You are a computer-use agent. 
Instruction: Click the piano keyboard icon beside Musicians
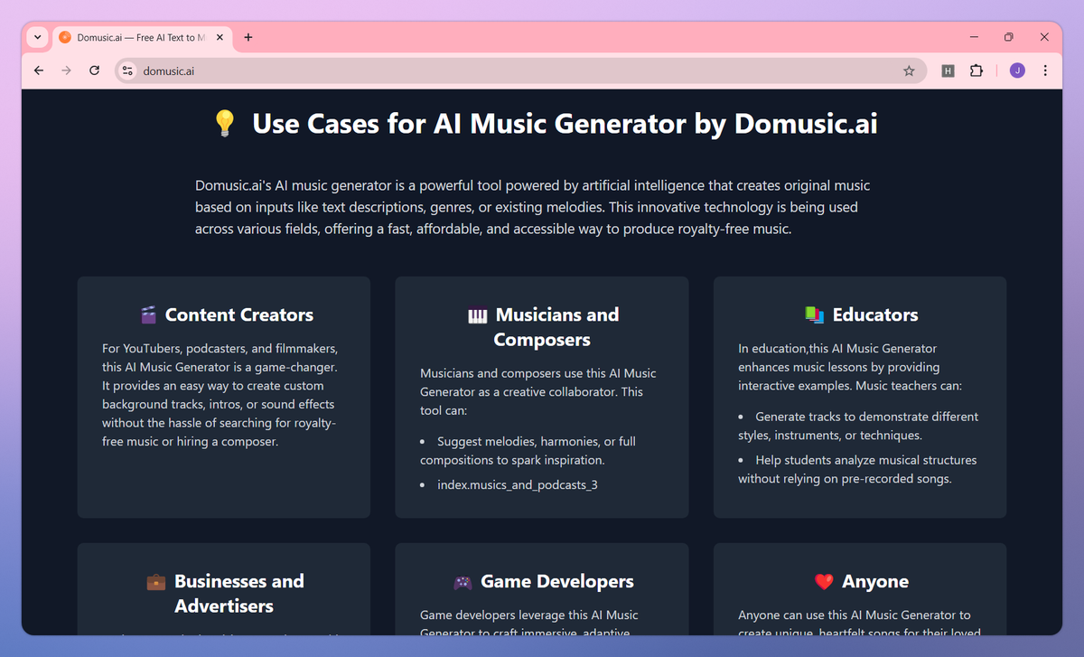(477, 314)
